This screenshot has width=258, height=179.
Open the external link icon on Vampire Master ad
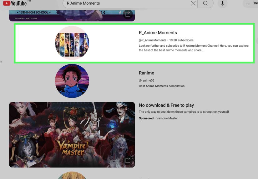(x=128, y=160)
